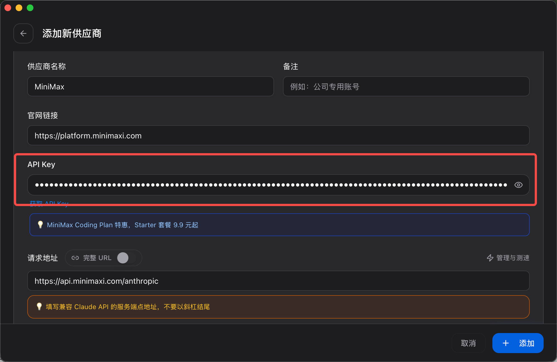
Task: Select the 官网链接 field with platform.minimaxi.com
Action: [x=278, y=136]
